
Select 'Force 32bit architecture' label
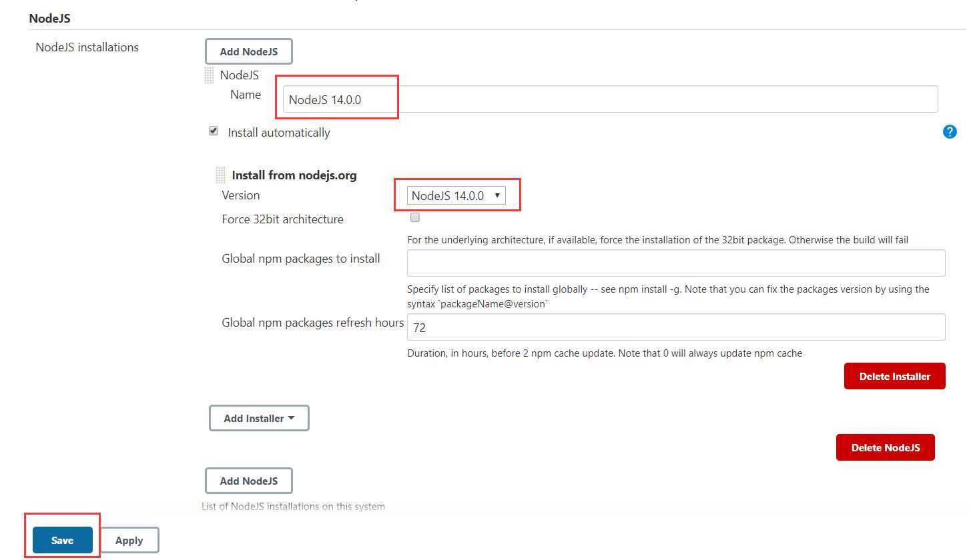pyautogui.click(x=282, y=219)
